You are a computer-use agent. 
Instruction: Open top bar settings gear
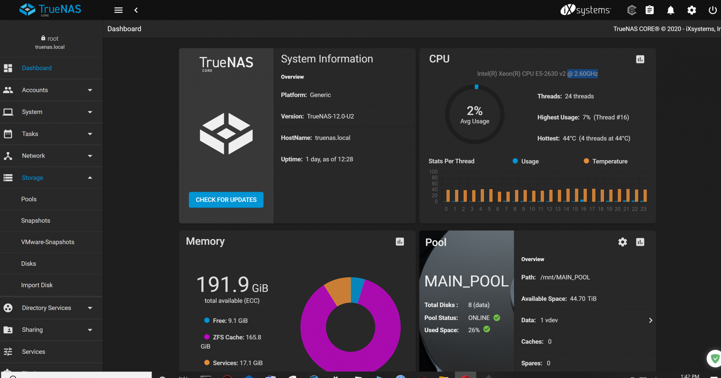click(x=692, y=10)
